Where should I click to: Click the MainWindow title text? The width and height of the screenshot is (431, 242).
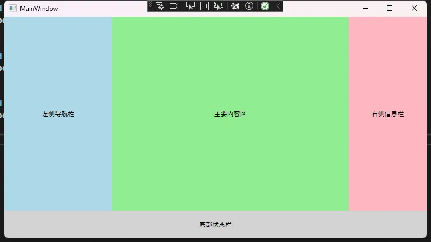[39, 9]
